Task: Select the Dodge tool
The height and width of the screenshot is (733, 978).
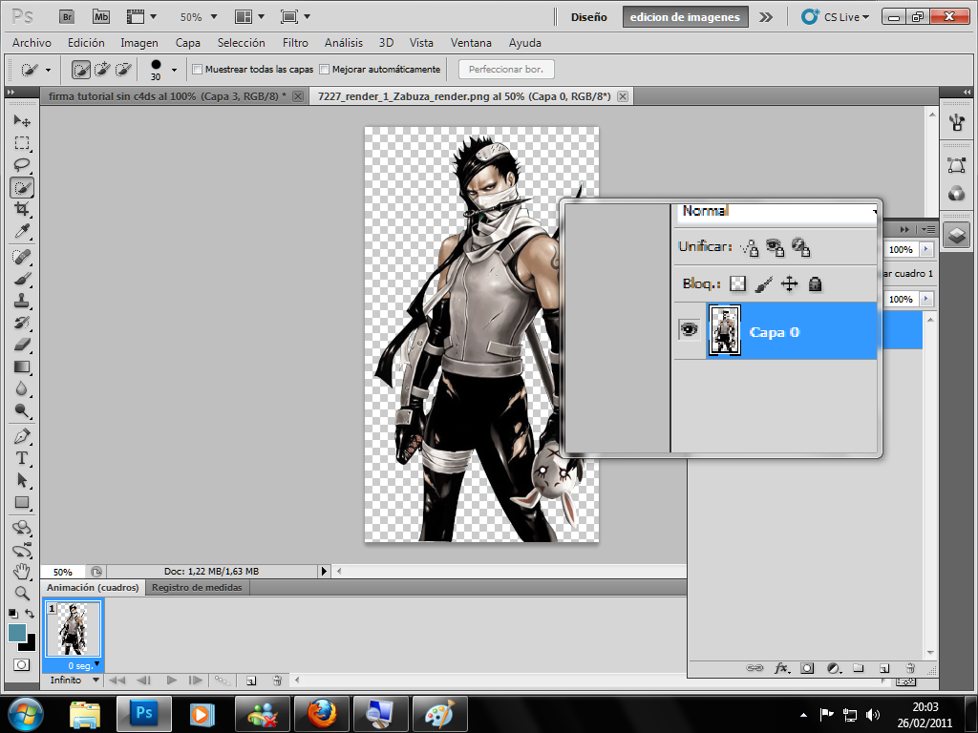Action: click(x=22, y=410)
